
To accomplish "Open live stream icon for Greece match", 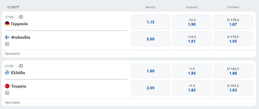I will tap(21, 66).
